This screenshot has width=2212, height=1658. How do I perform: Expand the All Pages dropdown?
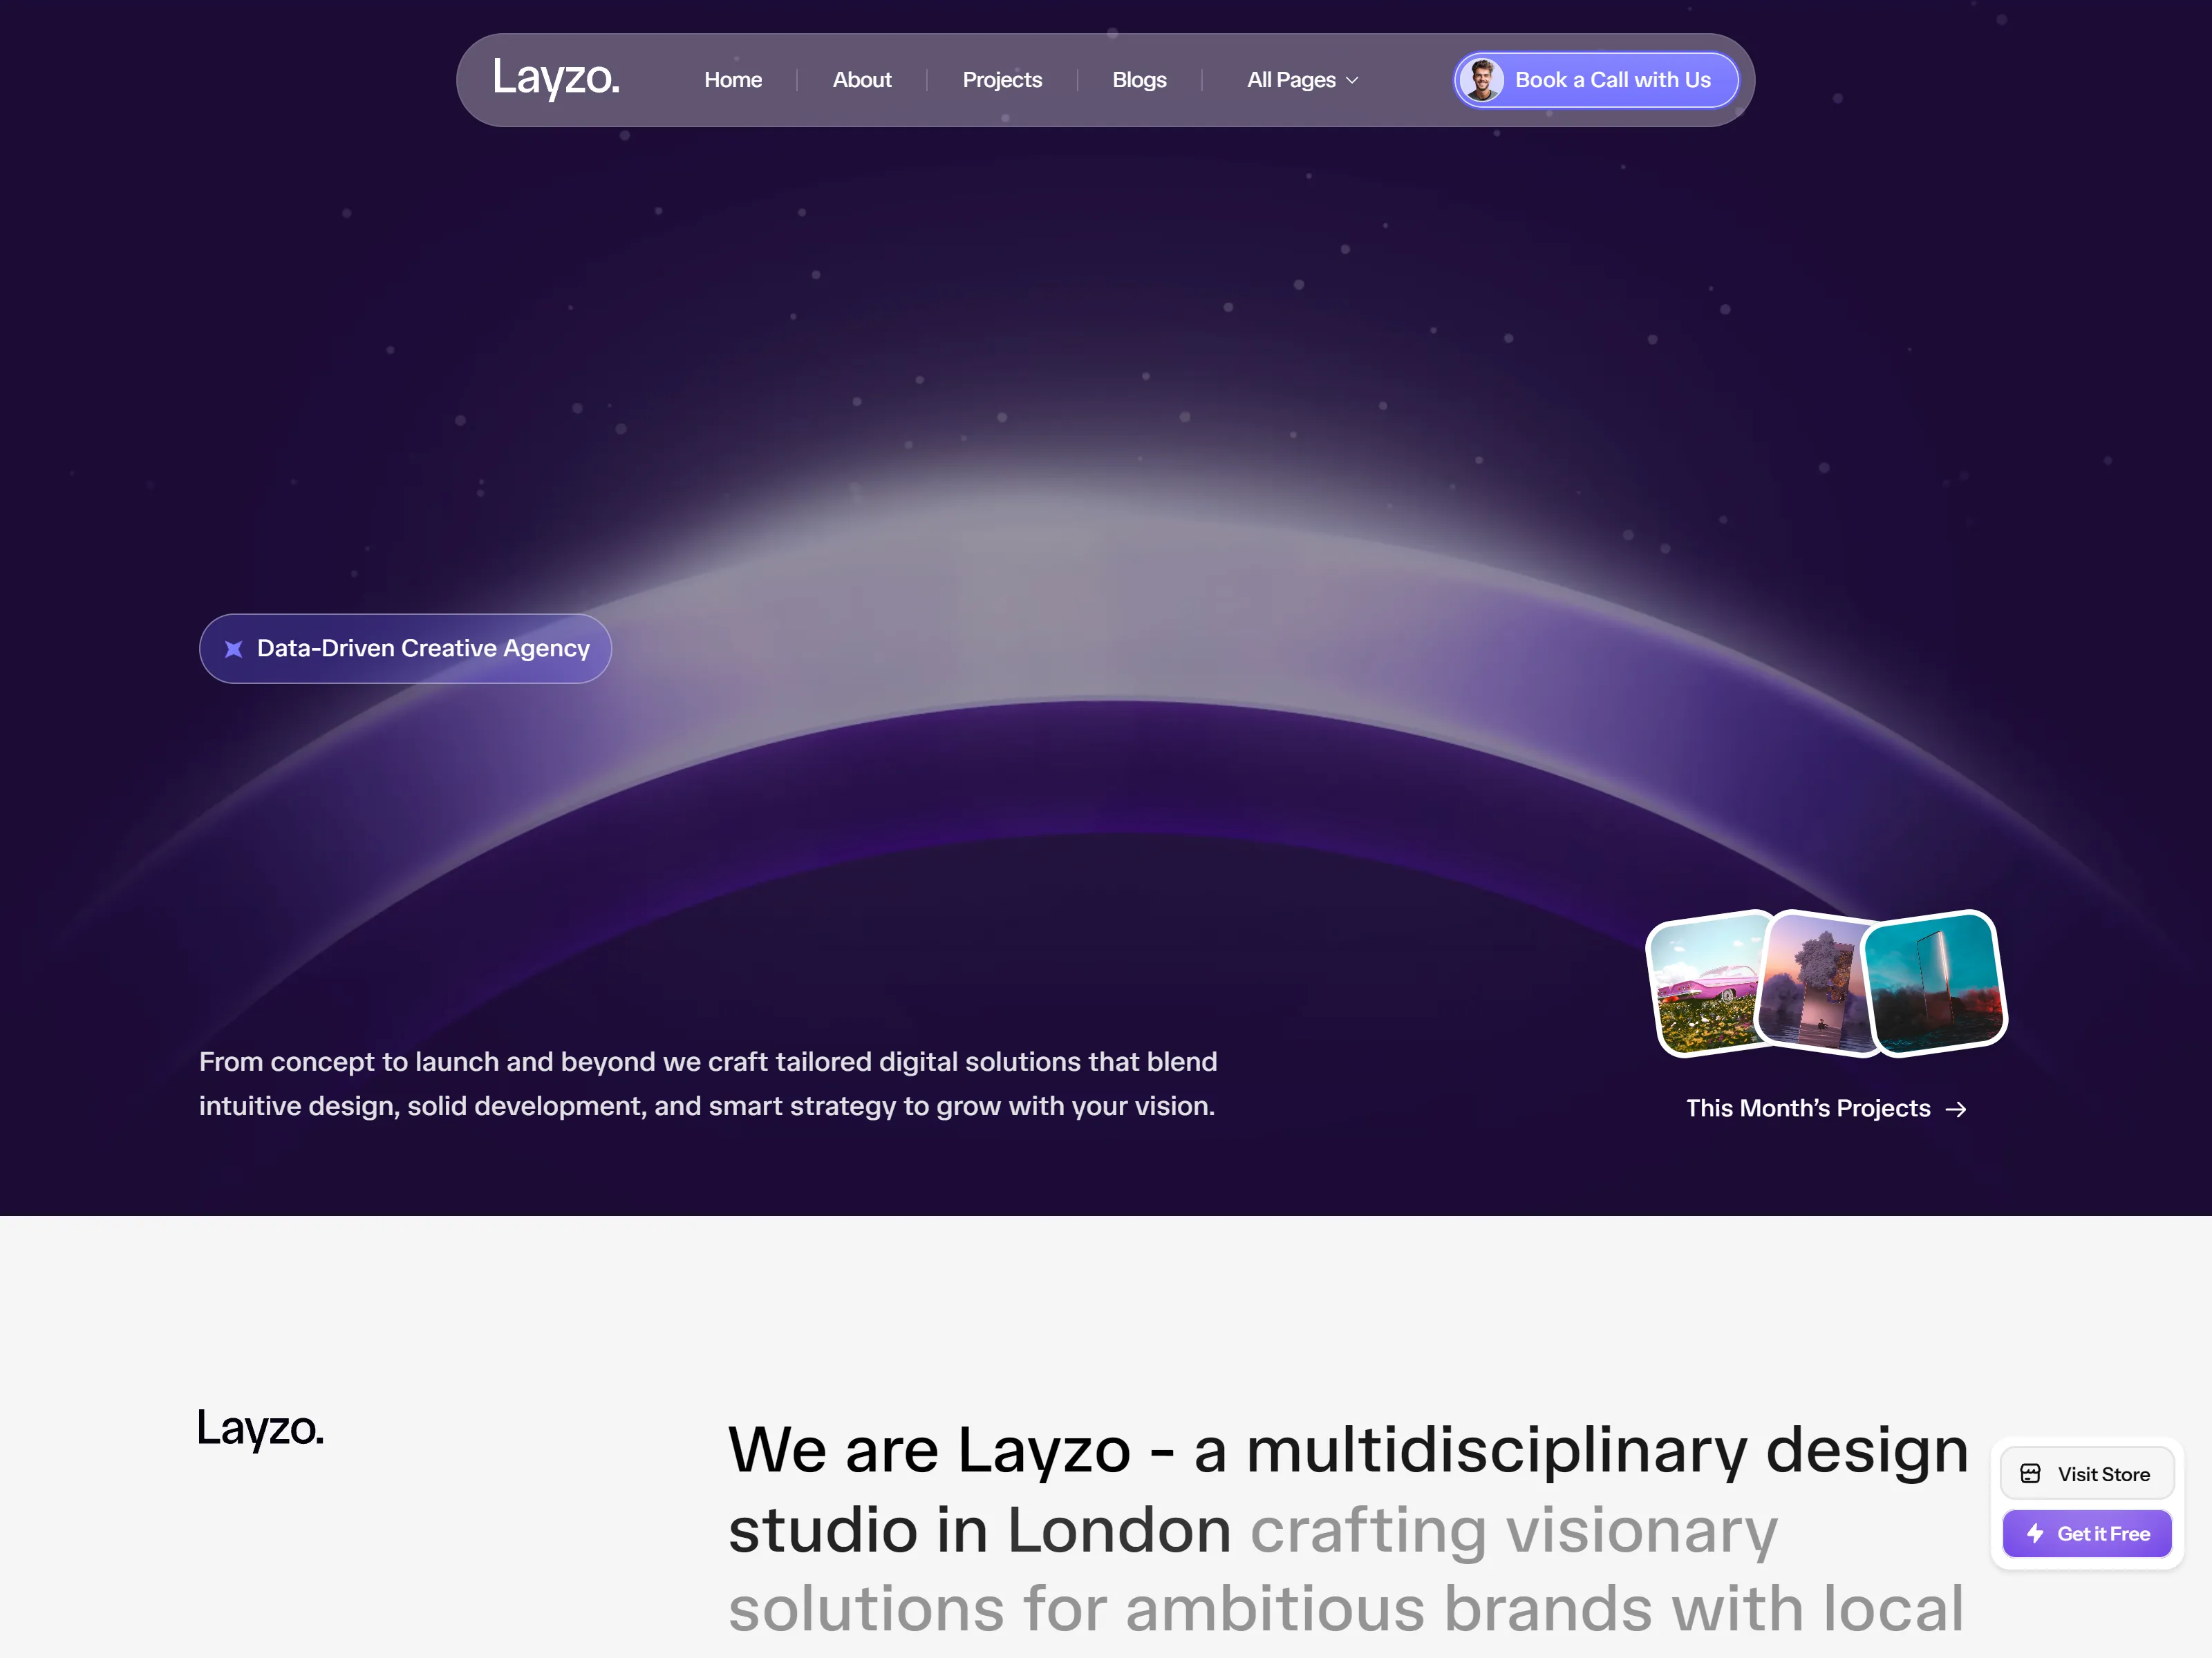1302,80
